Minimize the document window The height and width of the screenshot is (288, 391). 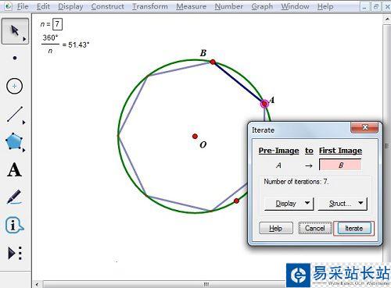[364, 7]
